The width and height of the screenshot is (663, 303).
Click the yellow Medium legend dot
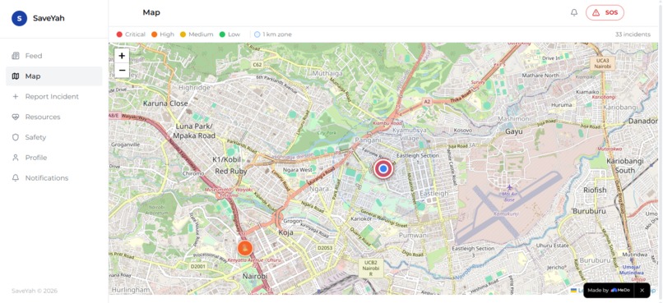[x=183, y=34]
